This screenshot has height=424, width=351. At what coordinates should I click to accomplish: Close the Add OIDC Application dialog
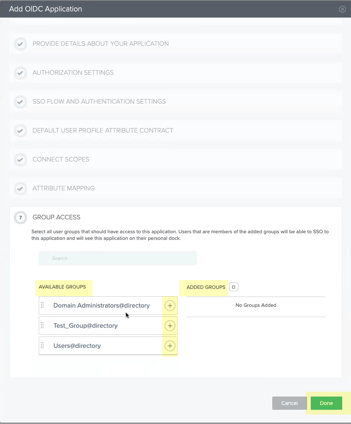[343, 9]
